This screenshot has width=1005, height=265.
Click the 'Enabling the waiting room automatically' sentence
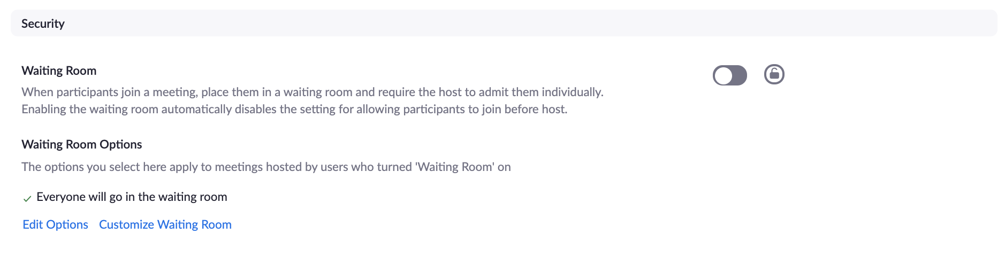point(294,109)
